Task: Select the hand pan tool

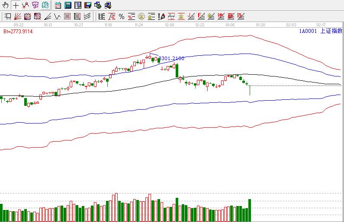Action: pos(5,5)
